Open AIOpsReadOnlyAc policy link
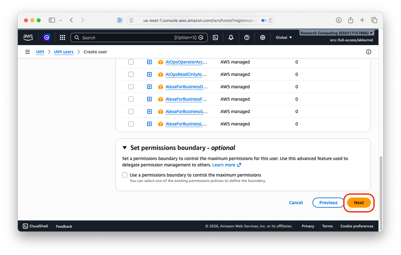The width and height of the screenshot is (401, 255). (186, 74)
